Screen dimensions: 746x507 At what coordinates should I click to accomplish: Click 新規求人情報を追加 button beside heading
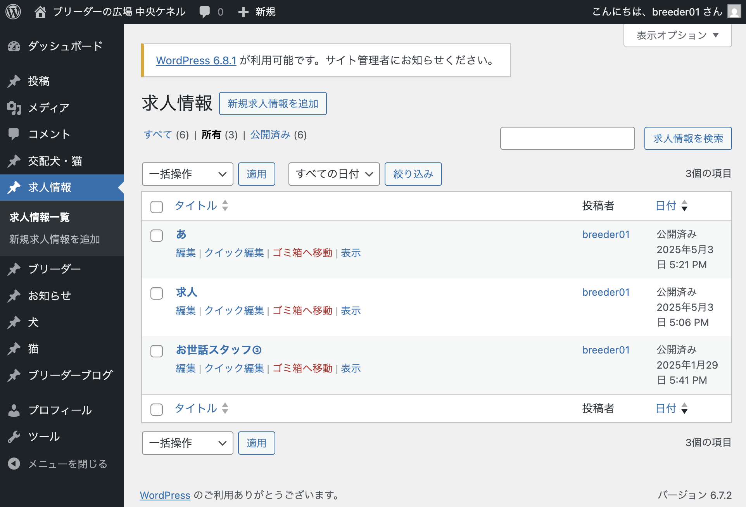coord(273,103)
